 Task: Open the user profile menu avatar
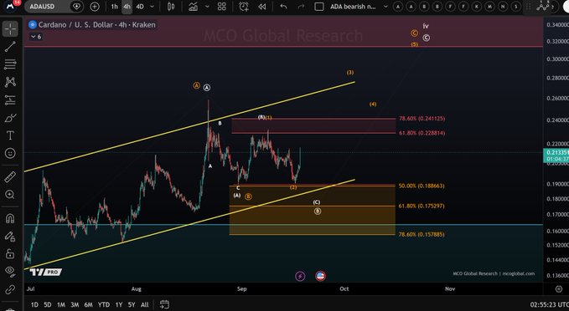pos(11,6)
